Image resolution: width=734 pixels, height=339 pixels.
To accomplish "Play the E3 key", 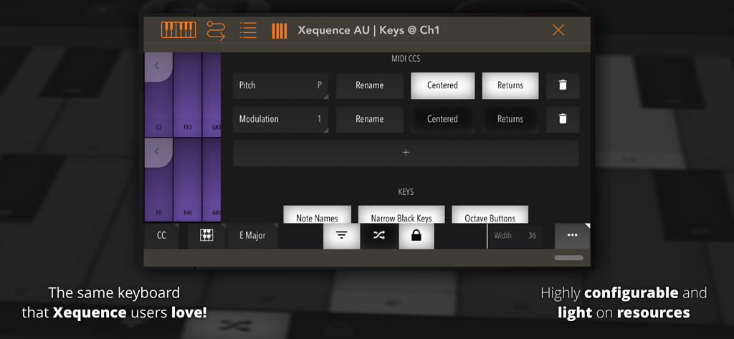I will click(x=158, y=109).
